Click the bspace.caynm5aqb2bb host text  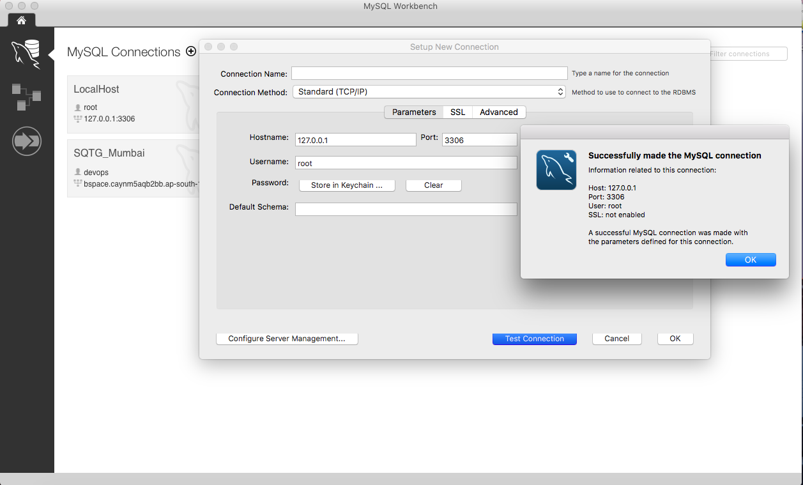[x=141, y=183]
